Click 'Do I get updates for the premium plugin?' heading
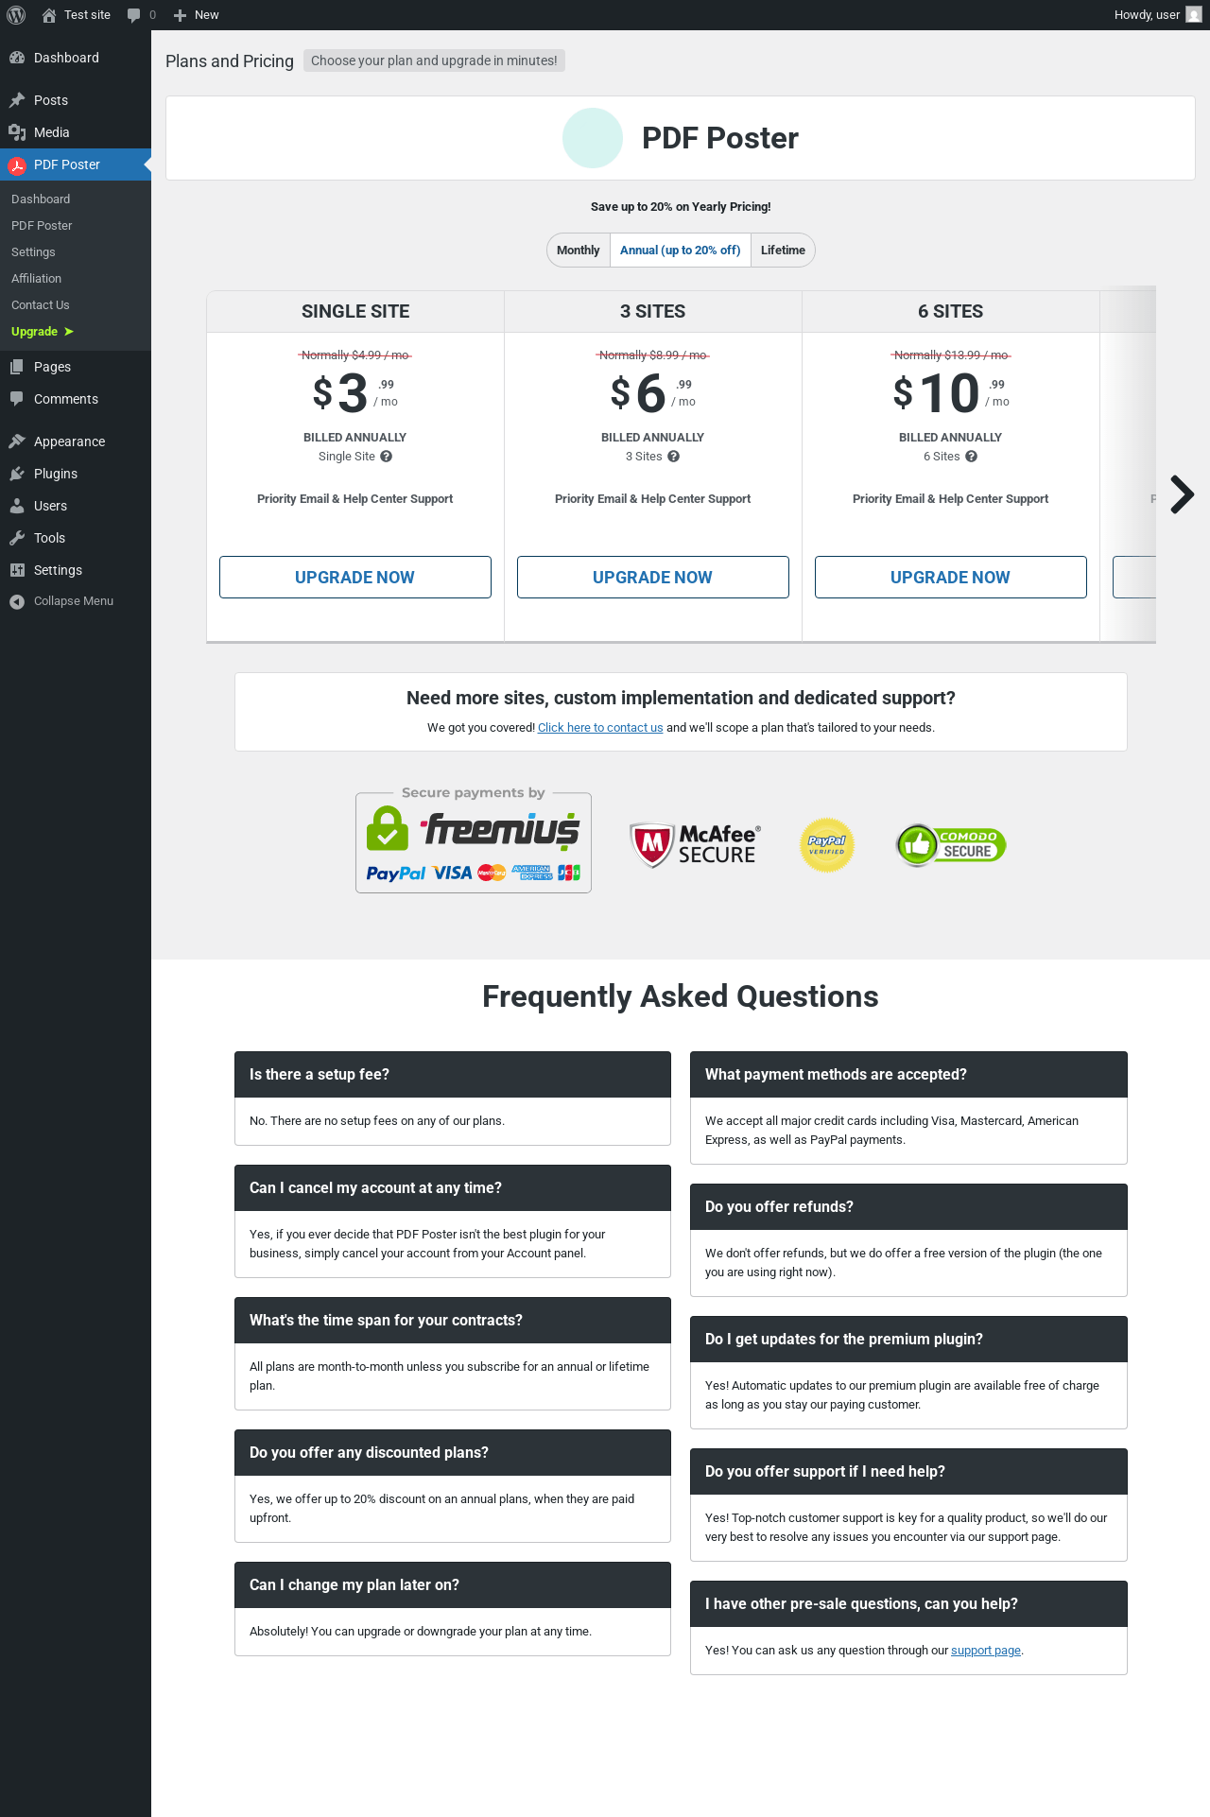 (x=908, y=1340)
